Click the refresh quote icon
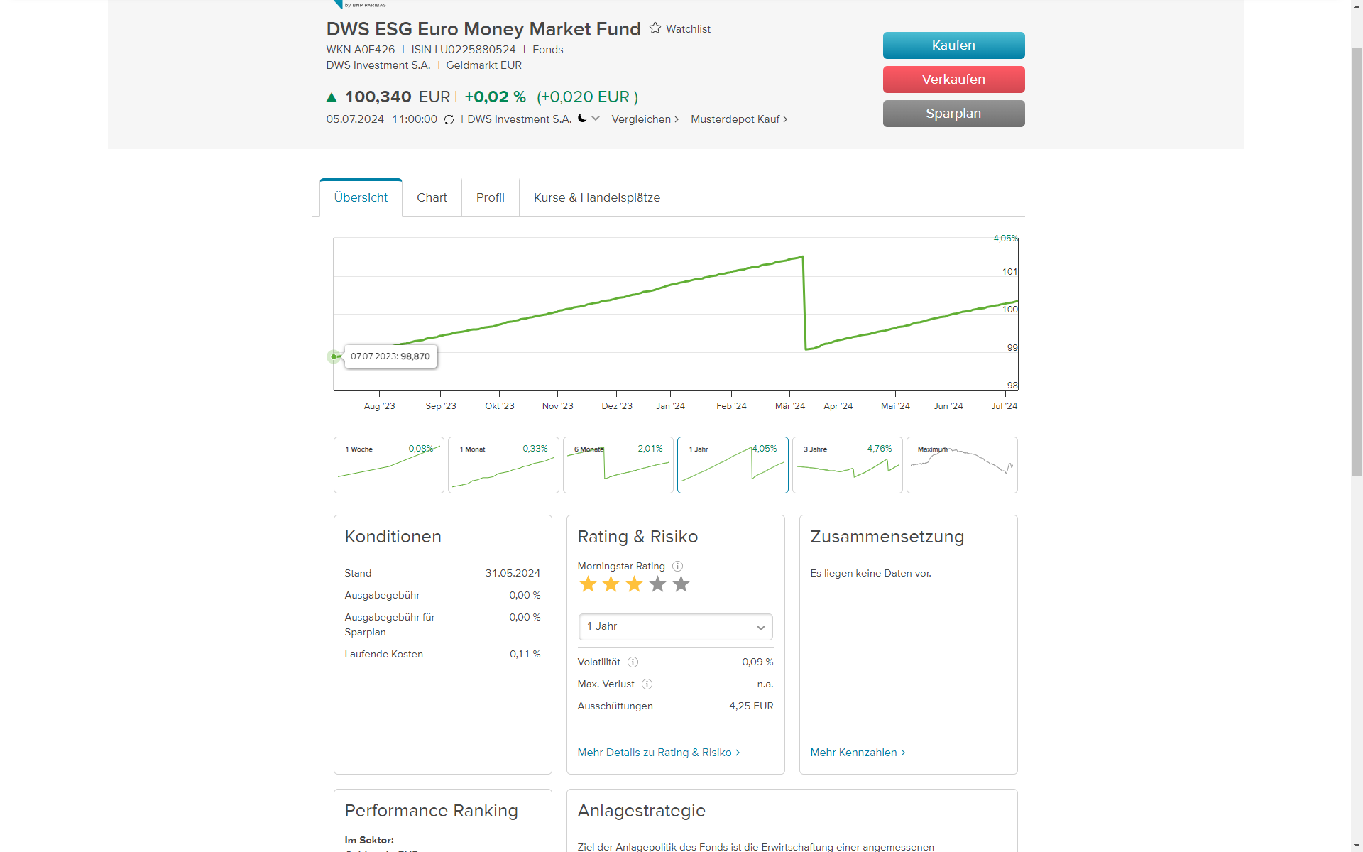 click(x=449, y=119)
